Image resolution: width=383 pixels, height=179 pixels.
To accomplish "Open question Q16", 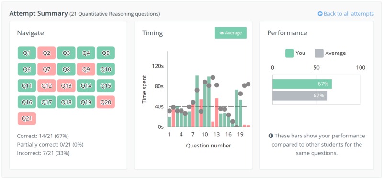I will 27,102.
